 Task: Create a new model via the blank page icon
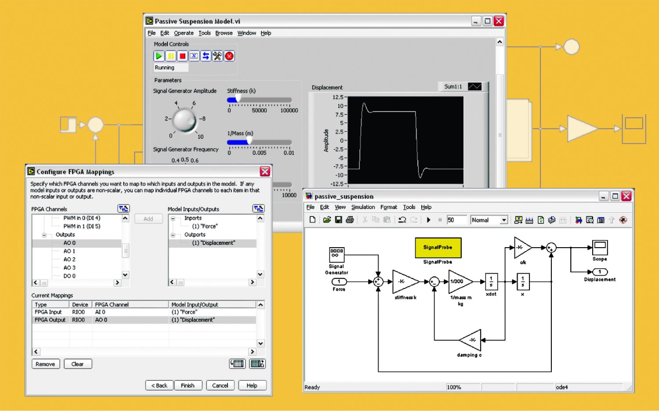[x=312, y=220]
